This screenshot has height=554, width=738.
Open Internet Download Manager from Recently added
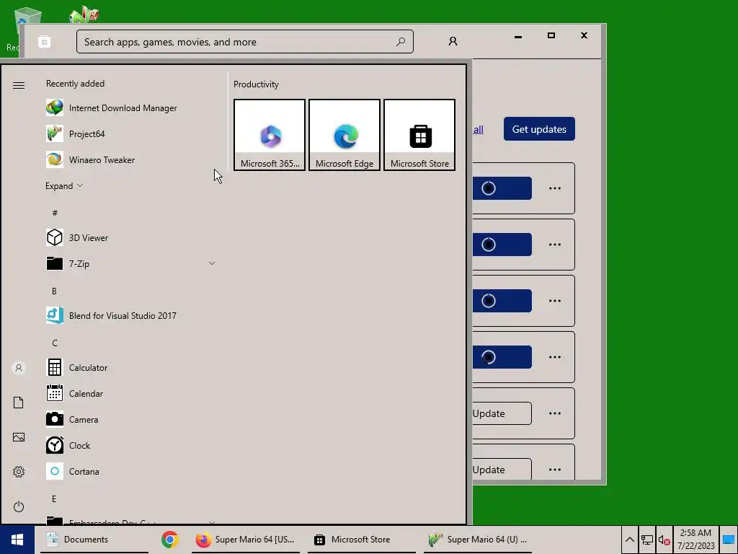point(132,108)
